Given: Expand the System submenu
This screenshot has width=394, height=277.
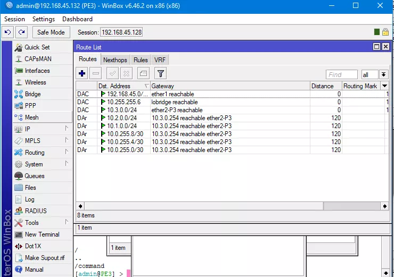Looking at the screenshot, I should [x=42, y=164].
